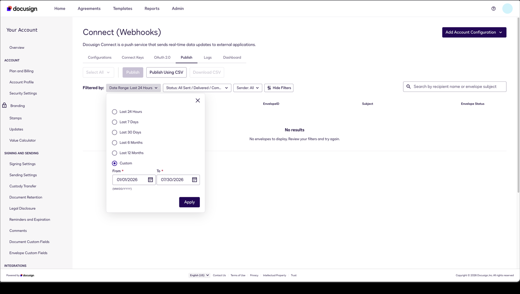The image size is (520, 294).
Task: Open Reminders and Expiration
Action: (x=30, y=220)
